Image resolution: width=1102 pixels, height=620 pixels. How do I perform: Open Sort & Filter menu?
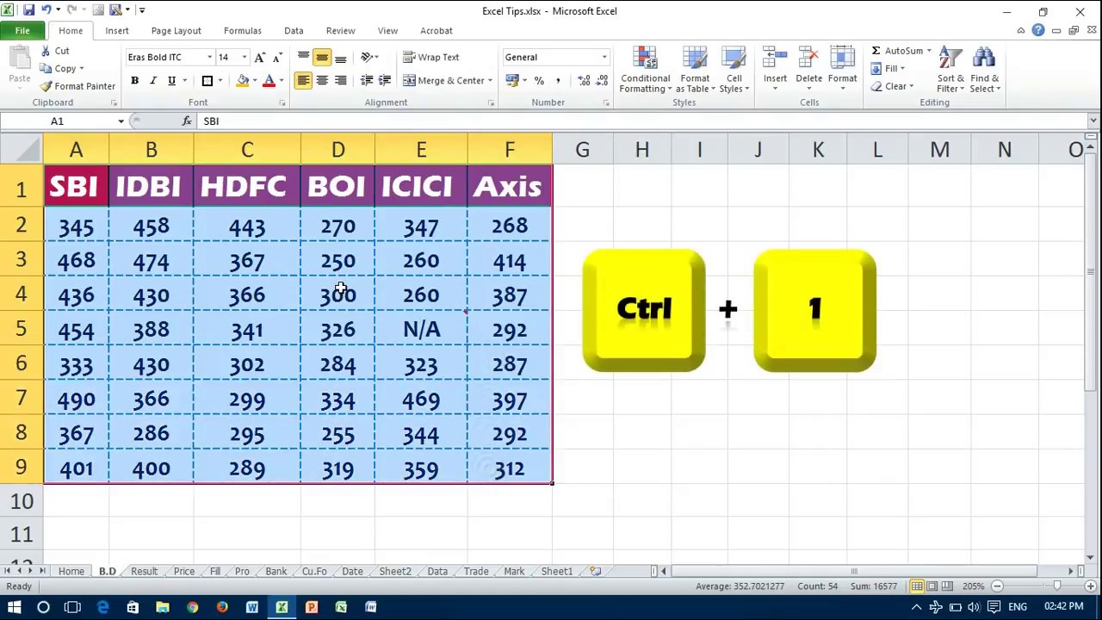[950, 70]
